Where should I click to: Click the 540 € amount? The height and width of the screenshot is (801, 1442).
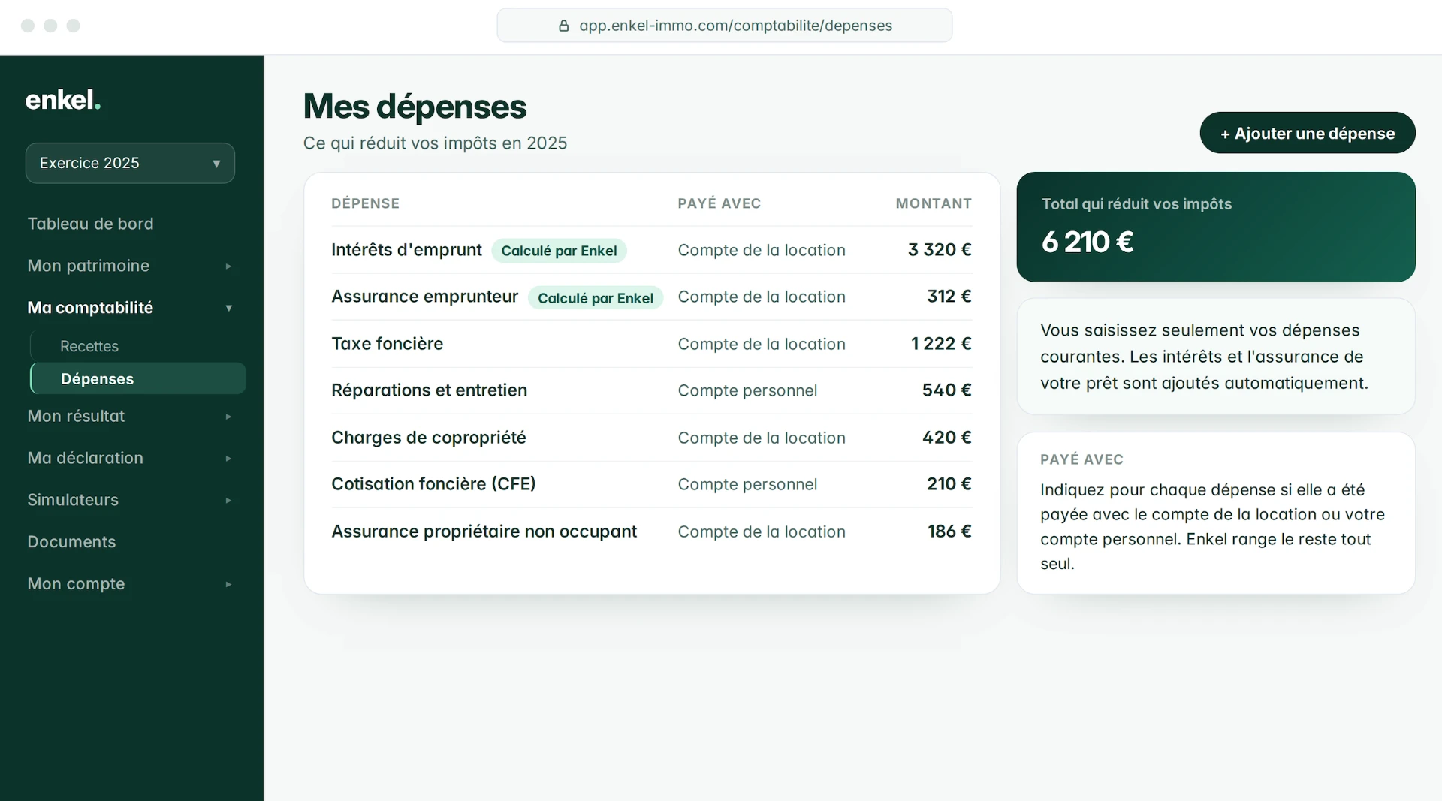tap(946, 390)
